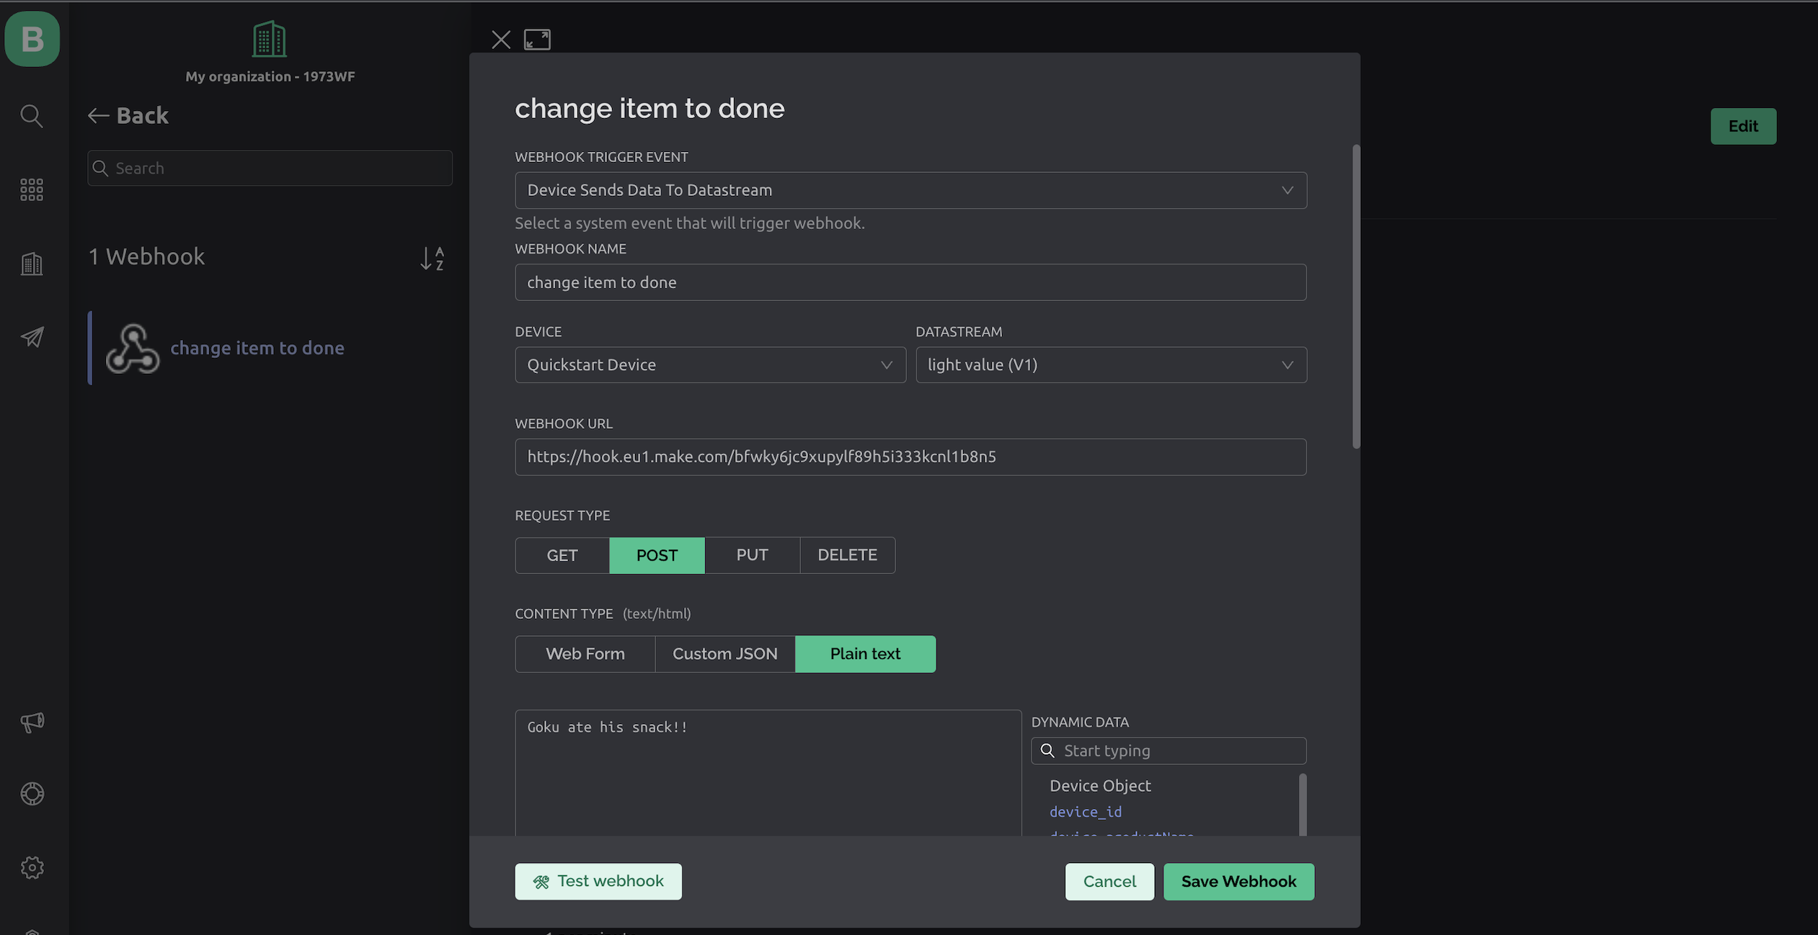Select PUT request type
This screenshot has height=935, width=1818.
click(752, 555)
